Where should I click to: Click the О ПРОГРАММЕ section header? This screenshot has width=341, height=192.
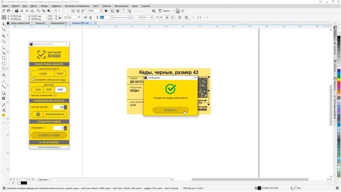(x=49, y=142)
